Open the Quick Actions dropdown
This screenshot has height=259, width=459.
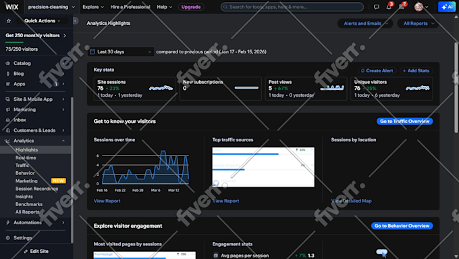tap(43, 21)
